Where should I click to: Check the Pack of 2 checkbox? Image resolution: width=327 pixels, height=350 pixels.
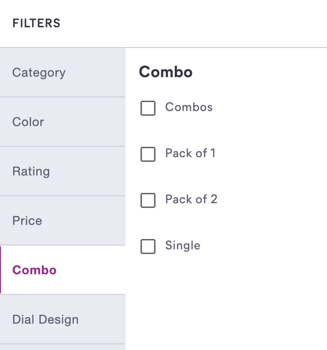[148, 200]
